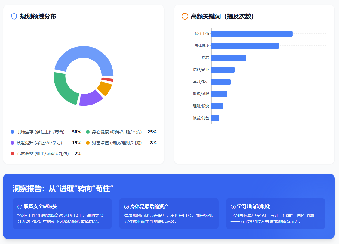Toggle the 技能提升 (考证/AI/学习) legend label
Viewport: 339px width, 244px height.
tap(39, 143)
